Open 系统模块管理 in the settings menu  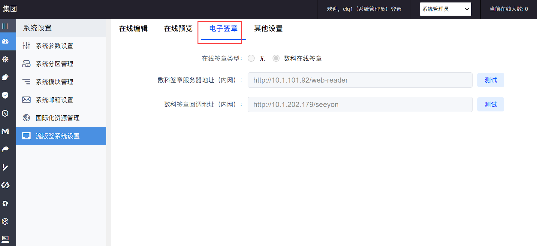(61, 82)
